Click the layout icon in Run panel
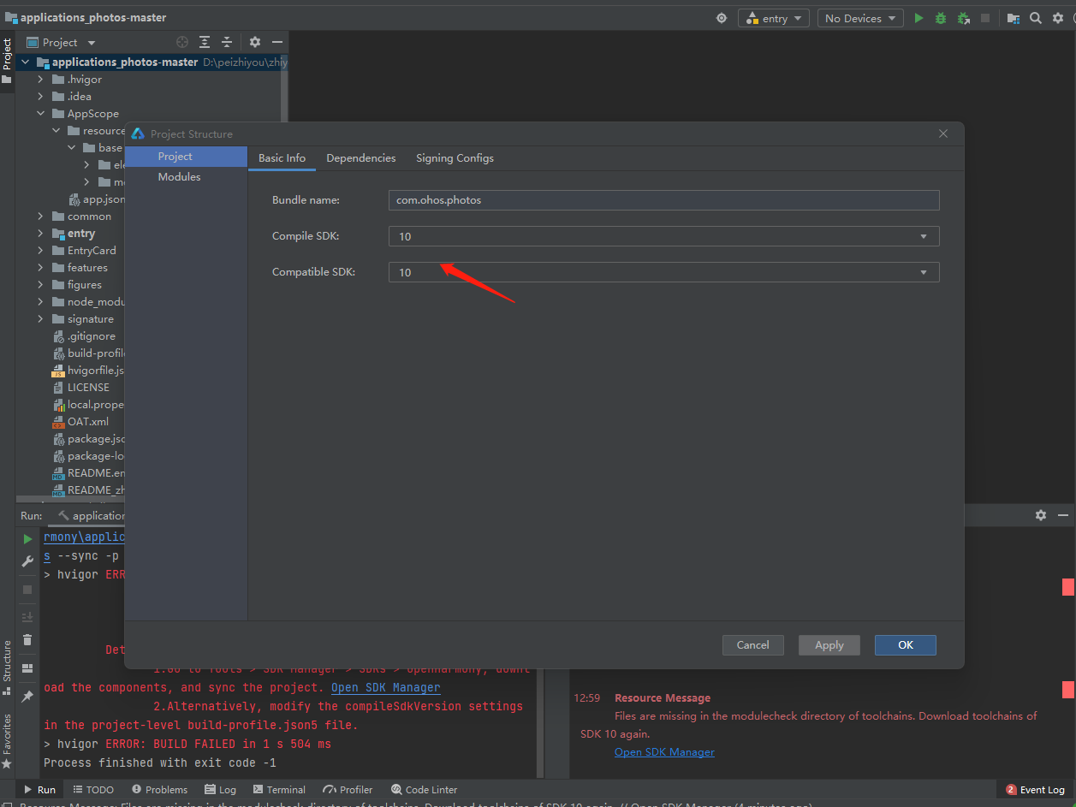The height and width of the screenshot is (807, 1076). coord(27,668)
